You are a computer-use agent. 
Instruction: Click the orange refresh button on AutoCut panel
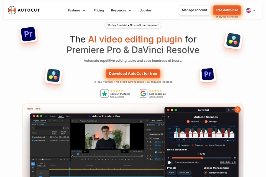pyautogui.click(x=237, y=110)
